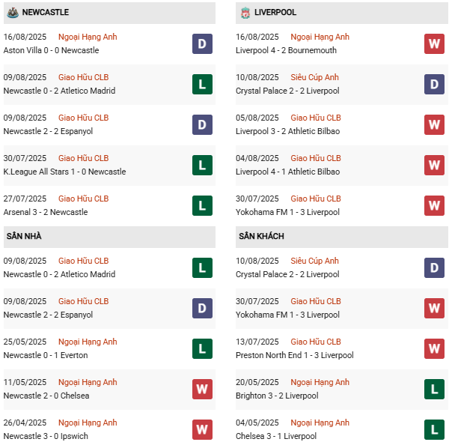Open Ngoại Hạng Anh link for Aston Villa match

click(x=88, y=37)
